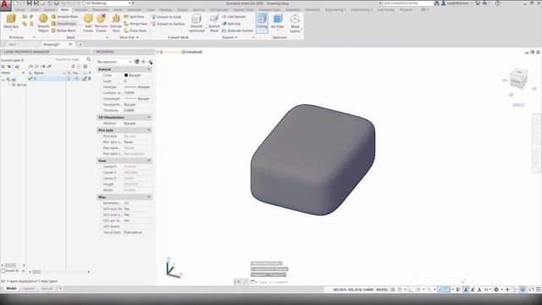Toggle the Culling selection option
The height and width of the screenshot is (305, 542).
(262, 23)
